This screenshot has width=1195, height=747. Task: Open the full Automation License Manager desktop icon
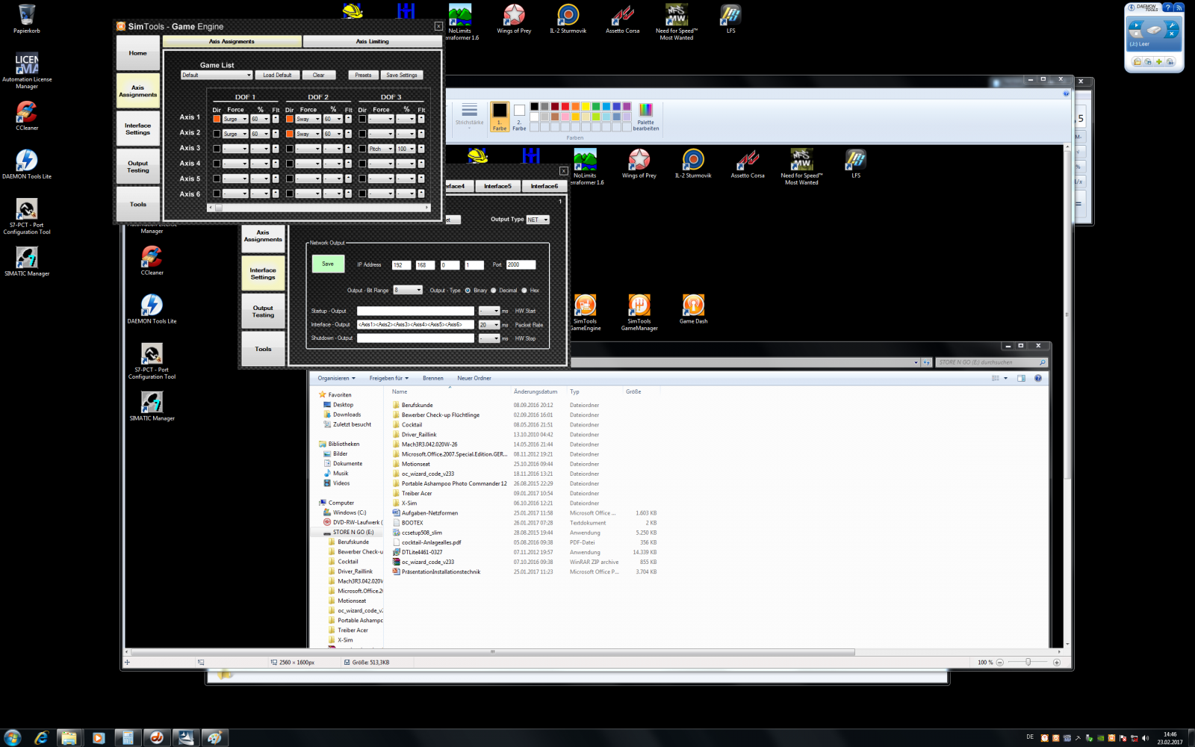(x=27, y=71)
